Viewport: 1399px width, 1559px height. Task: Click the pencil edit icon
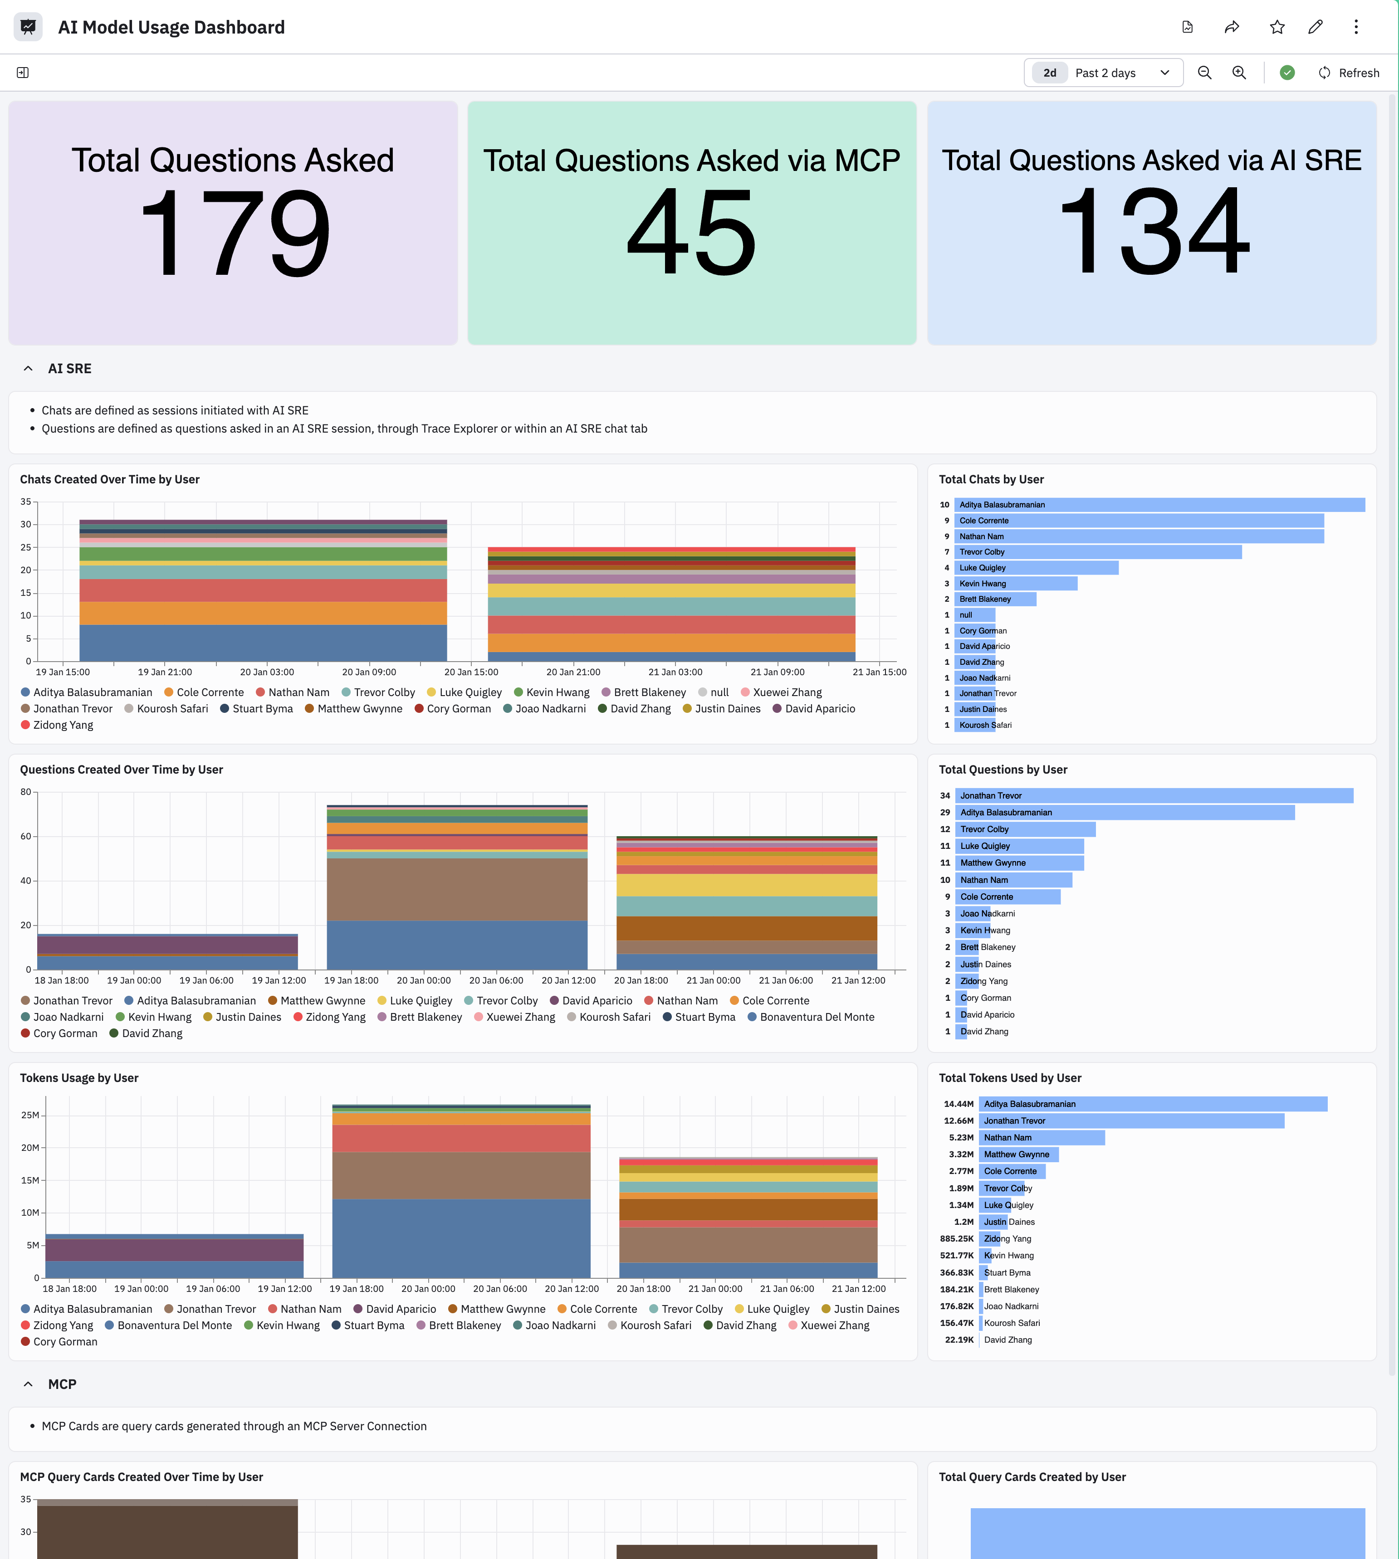coord(1315,27)
